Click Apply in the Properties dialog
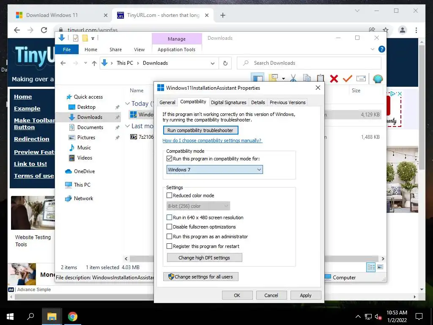This screenshot has height=325, width=433. pos(306,295)
